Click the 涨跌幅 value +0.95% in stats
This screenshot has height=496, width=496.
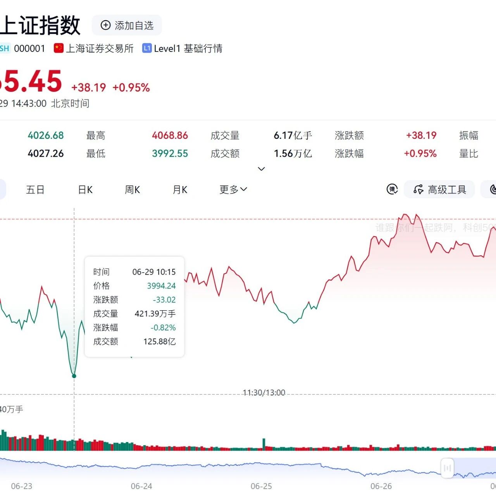tap(420, 154)
